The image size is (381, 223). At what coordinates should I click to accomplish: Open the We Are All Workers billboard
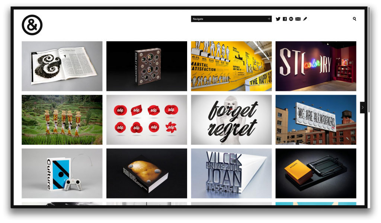316,120
